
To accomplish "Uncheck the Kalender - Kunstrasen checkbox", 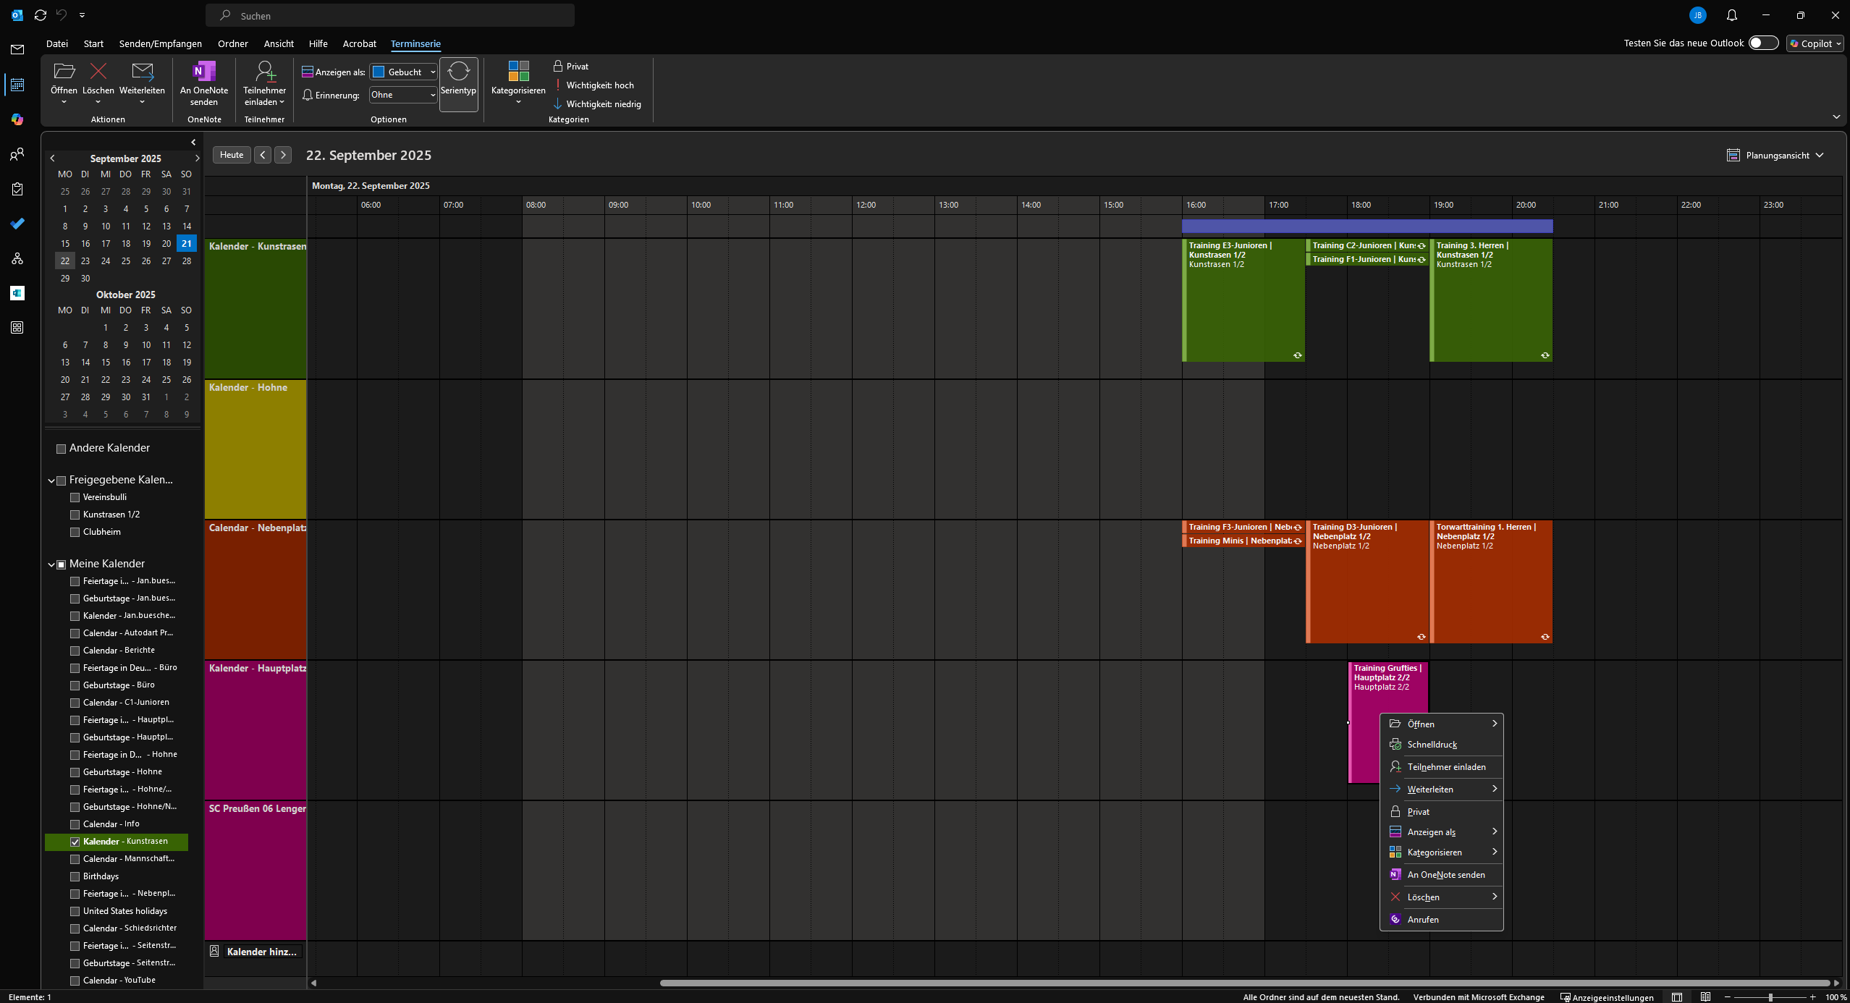I will tap(75, 842).
